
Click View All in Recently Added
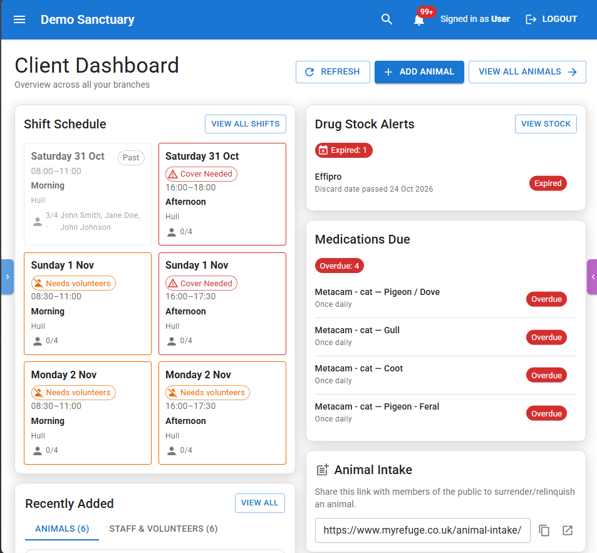260,503
